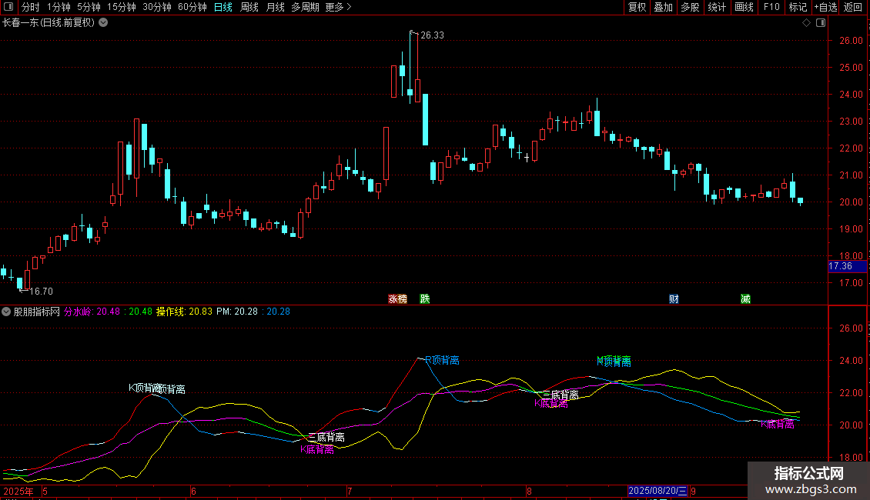Toggle the side panel icon in chart corner
Screen dimensions: 870x500
coord(821,23)
